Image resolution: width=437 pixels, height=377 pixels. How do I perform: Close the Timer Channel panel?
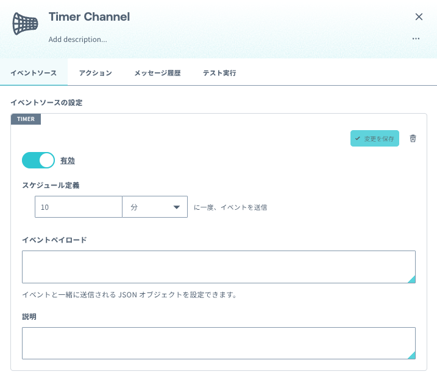click(419, 17)
